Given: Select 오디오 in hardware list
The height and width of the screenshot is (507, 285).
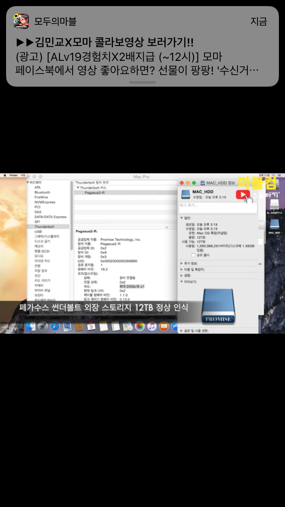Looking at the screenshot, I should click(39, 256).
